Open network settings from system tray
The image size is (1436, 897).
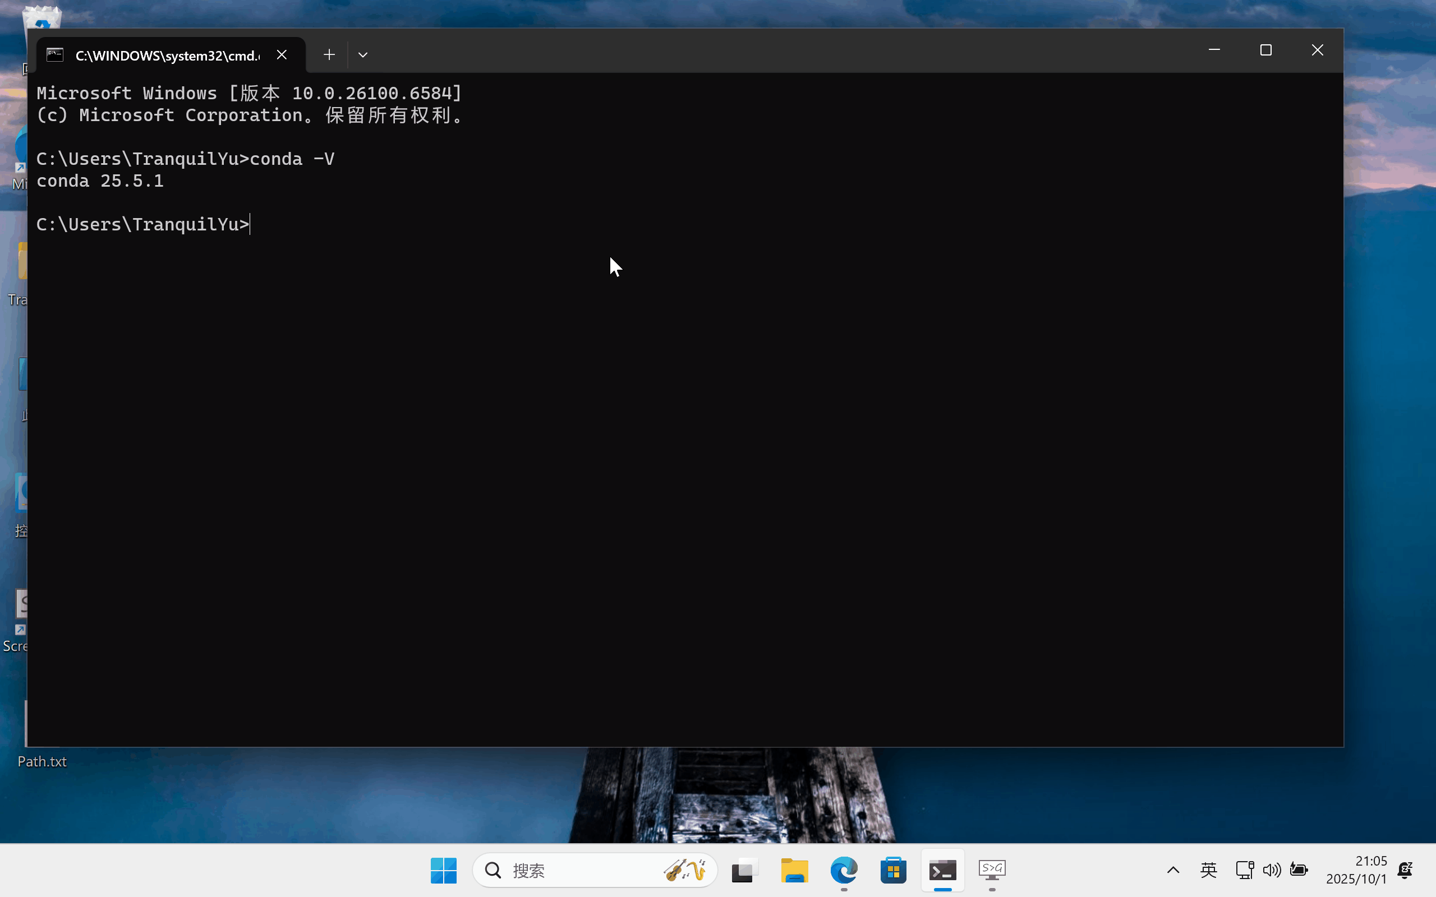(1244, 870)
